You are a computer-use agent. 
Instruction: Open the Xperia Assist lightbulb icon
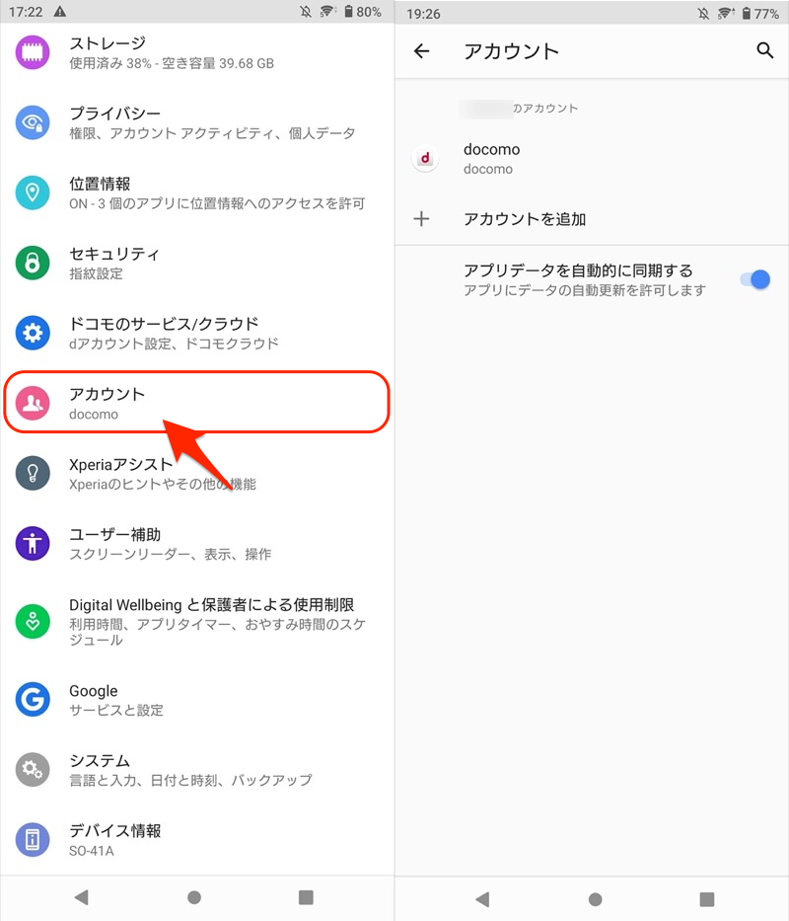click(33, 474)
